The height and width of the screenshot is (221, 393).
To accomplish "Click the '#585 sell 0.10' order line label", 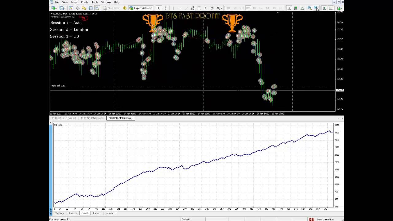I will click(x=58, y=86).
